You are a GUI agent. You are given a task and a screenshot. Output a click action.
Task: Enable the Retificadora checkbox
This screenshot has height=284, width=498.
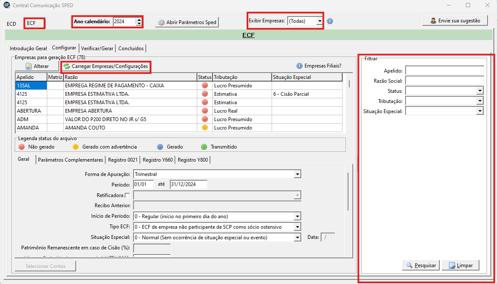click(x=127, y=195)
